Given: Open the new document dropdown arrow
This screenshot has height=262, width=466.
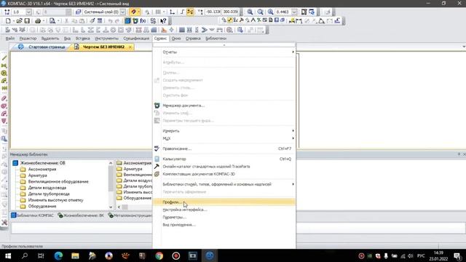Looking at the screenshot, I should pyautogui.click(x=13, y=21).
